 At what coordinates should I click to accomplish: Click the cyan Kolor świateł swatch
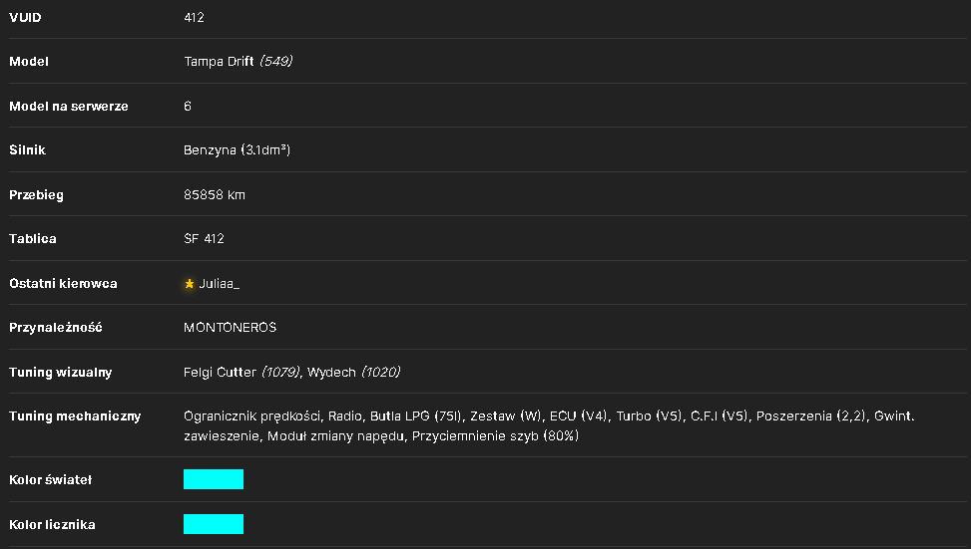tap(213, 479)
